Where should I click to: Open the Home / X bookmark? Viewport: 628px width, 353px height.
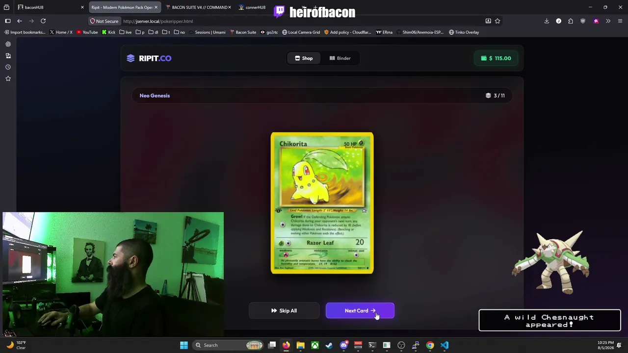pos(61,32)
